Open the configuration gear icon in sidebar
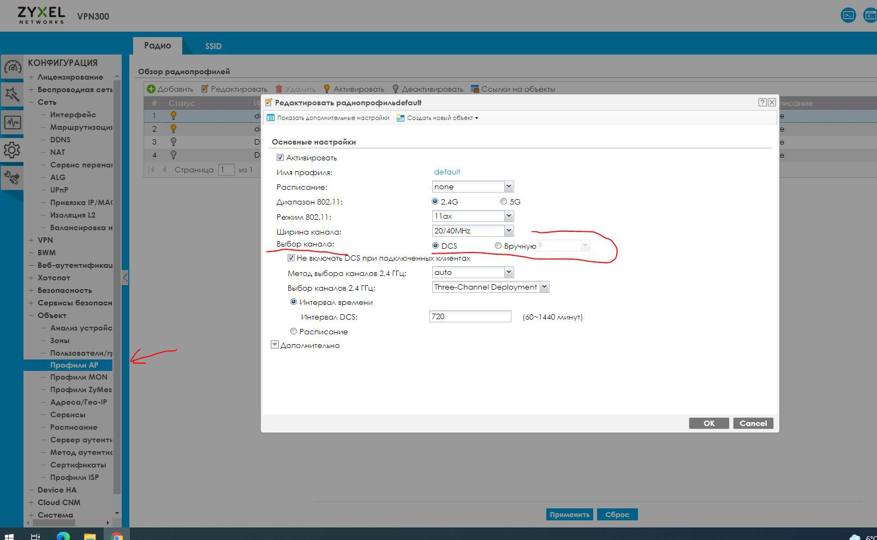 click(x=12, y=150)
